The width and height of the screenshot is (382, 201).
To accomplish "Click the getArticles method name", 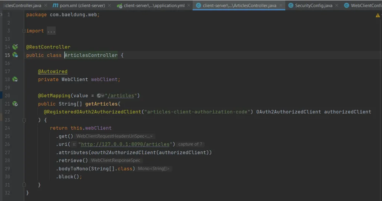I will [x=101, y=104].
